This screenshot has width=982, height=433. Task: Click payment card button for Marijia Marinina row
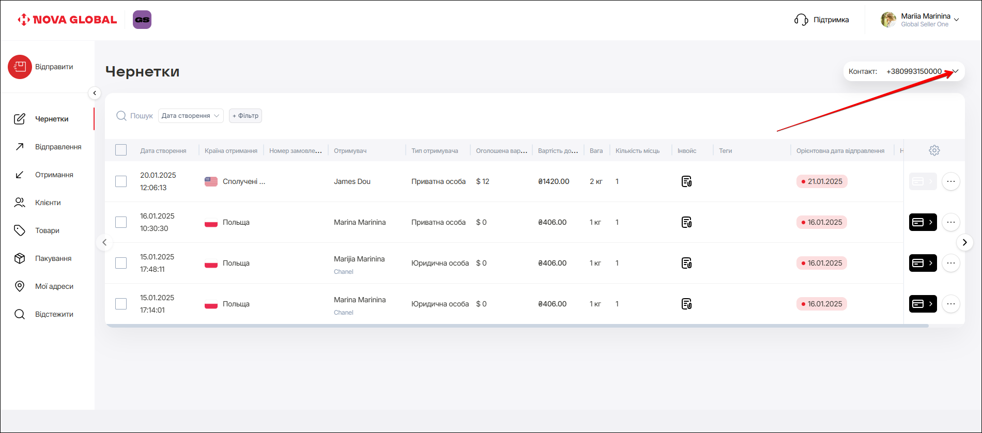click(x=923, y=263)
